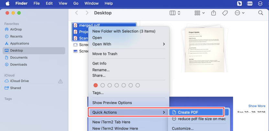Expand the Group By dropdown arrow
This screenshot has height=131, width=269.
point(204,13)
